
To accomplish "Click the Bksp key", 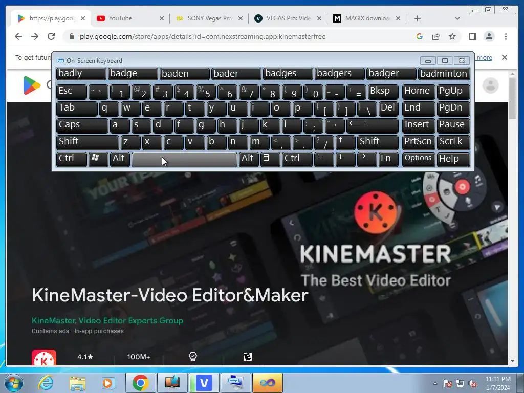I will click(383, 92).
